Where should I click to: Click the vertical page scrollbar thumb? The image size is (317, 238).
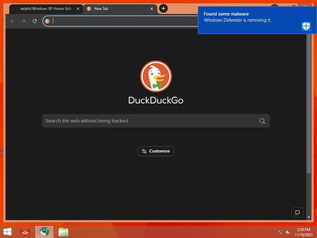click(309, 104)
